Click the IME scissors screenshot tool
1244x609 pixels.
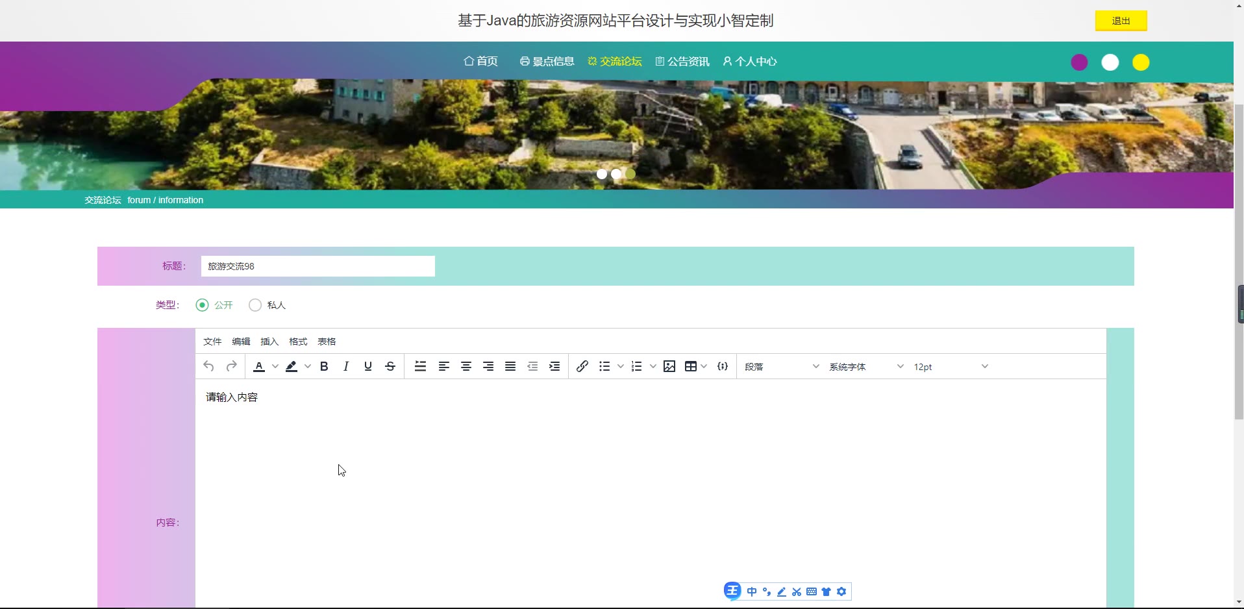point(797,591)
